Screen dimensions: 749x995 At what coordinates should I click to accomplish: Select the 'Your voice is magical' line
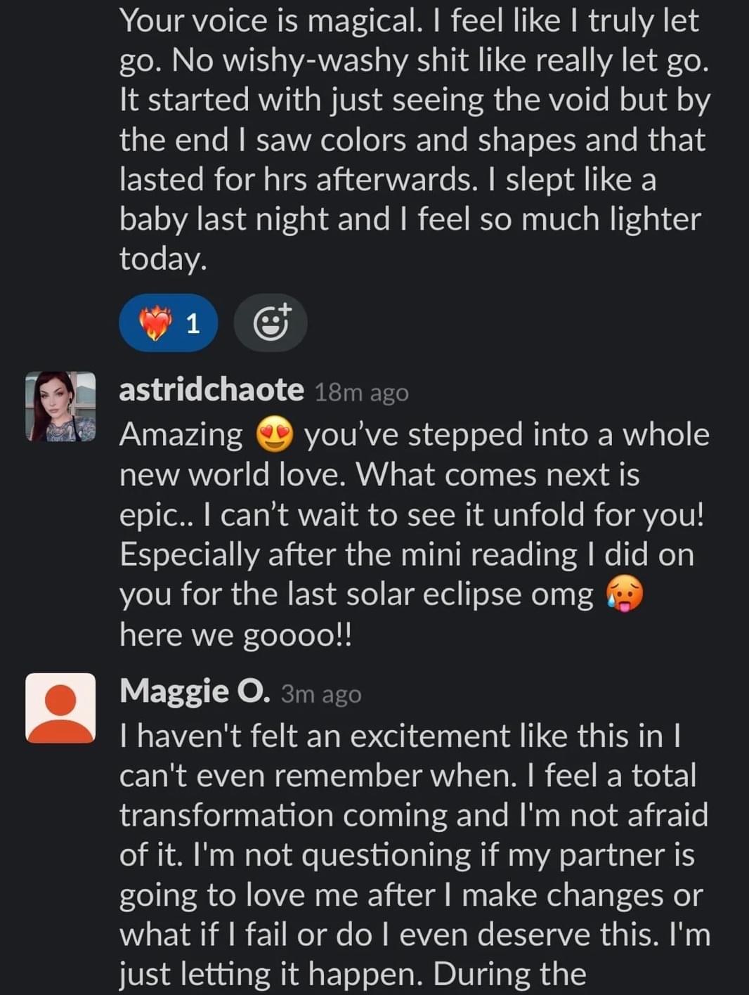coord(409,21)
